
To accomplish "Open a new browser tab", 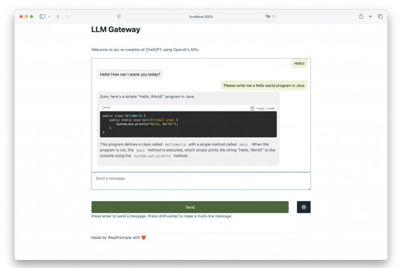I will 370,16.
